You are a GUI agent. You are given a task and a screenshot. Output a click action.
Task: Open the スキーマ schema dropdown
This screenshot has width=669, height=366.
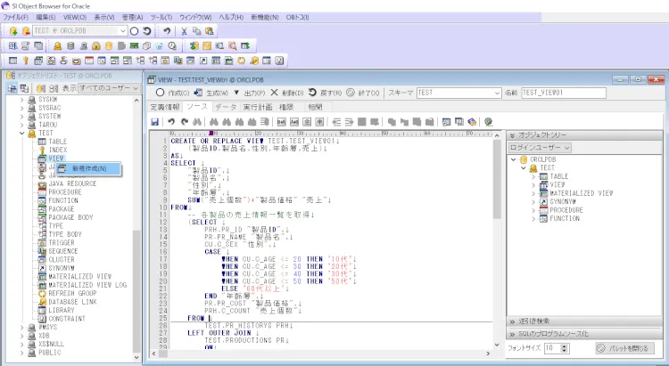click(493, 93)
